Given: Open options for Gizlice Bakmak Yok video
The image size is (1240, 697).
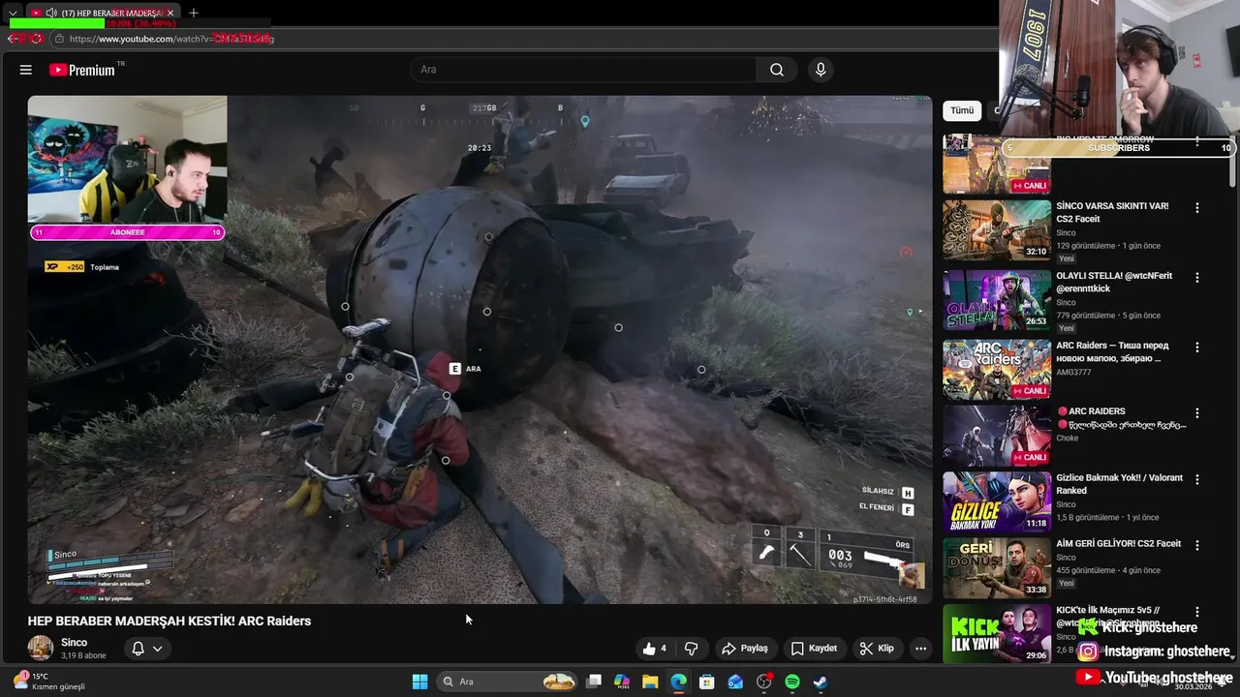Looking at the screenshot, I should (x=1197, y=479).
